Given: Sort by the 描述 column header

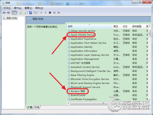Looking at the screenshot, I should 117,27.
